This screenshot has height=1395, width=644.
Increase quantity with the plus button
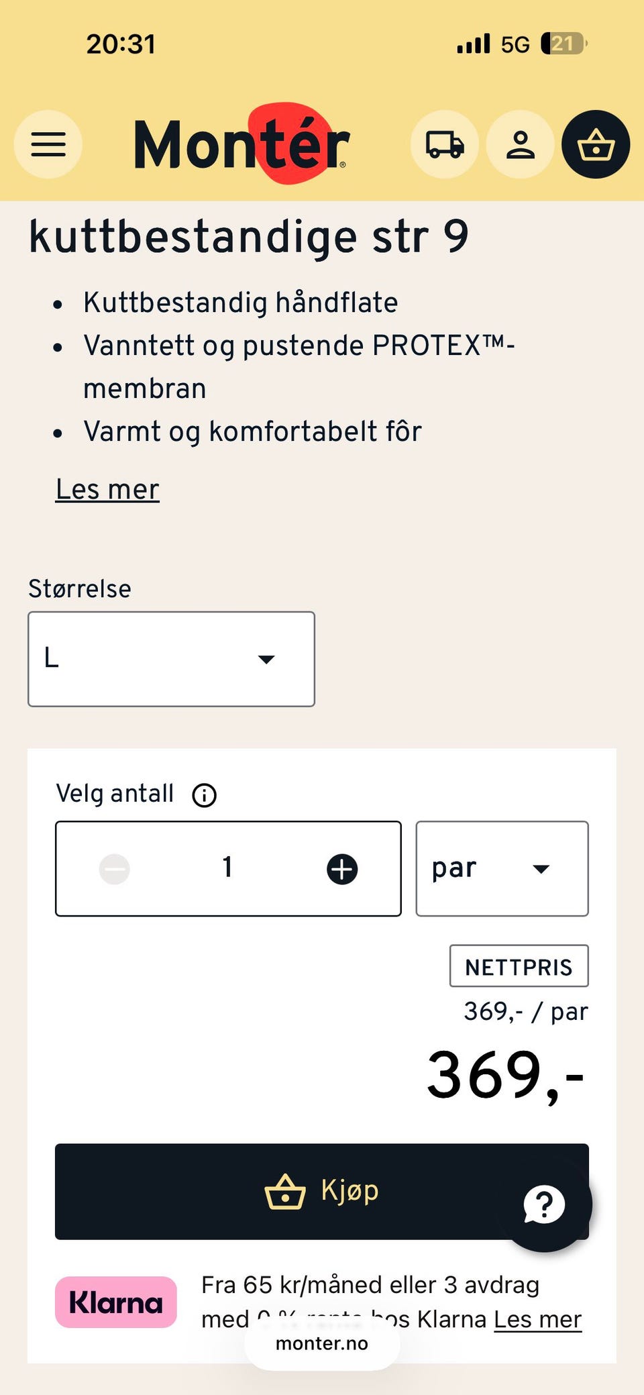pyautogui.click(x=341, y=868)
